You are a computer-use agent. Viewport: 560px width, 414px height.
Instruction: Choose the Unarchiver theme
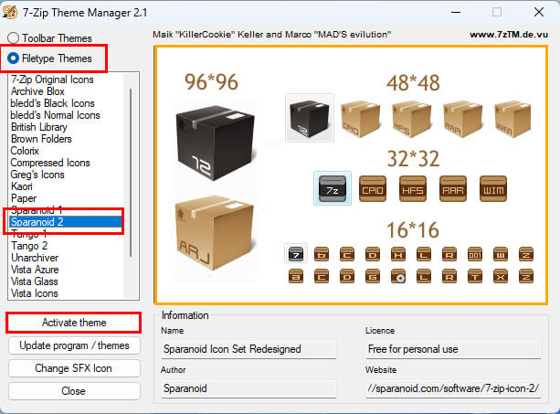[35, 258]
